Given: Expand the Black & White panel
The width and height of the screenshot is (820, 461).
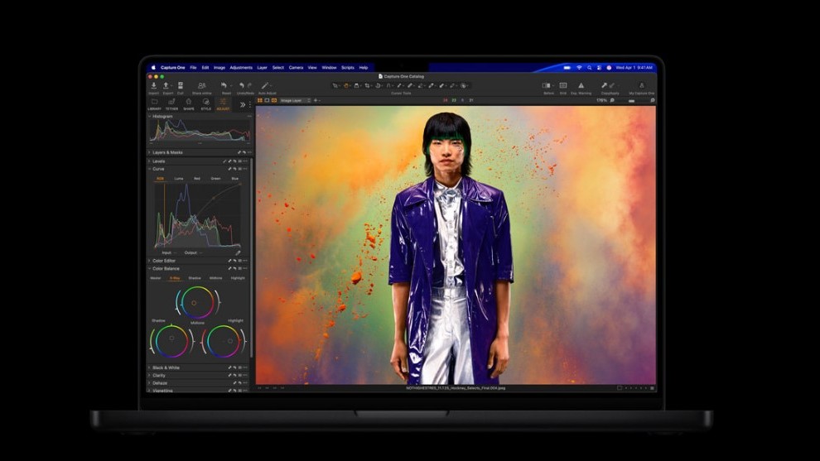Looking at the screenshot, I should (x=150, y=368).
